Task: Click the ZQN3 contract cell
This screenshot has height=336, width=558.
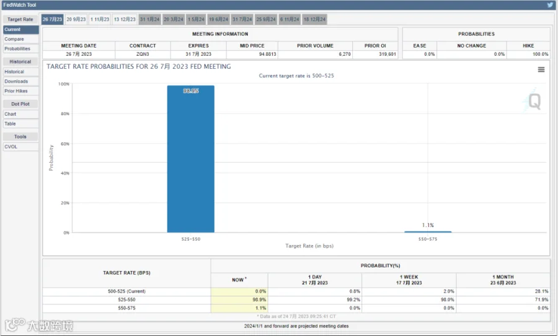Action: pos(143,54)
